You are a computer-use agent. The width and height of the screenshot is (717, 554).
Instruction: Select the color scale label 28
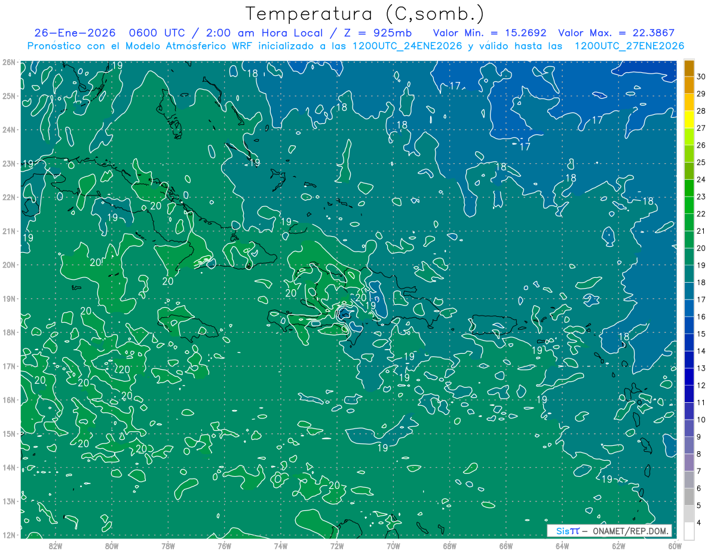point(701,111)
